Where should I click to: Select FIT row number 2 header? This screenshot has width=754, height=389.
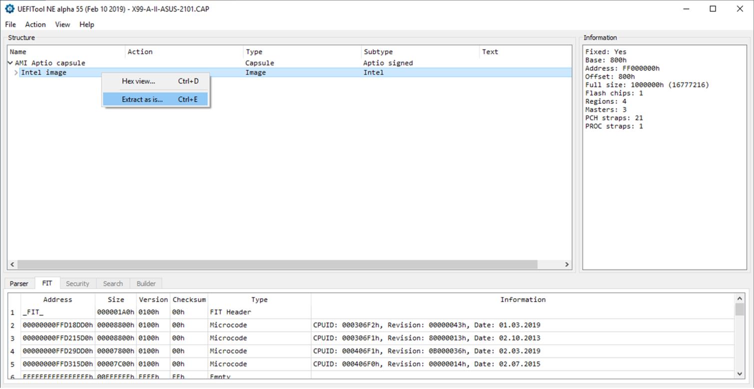click(14, 325)
